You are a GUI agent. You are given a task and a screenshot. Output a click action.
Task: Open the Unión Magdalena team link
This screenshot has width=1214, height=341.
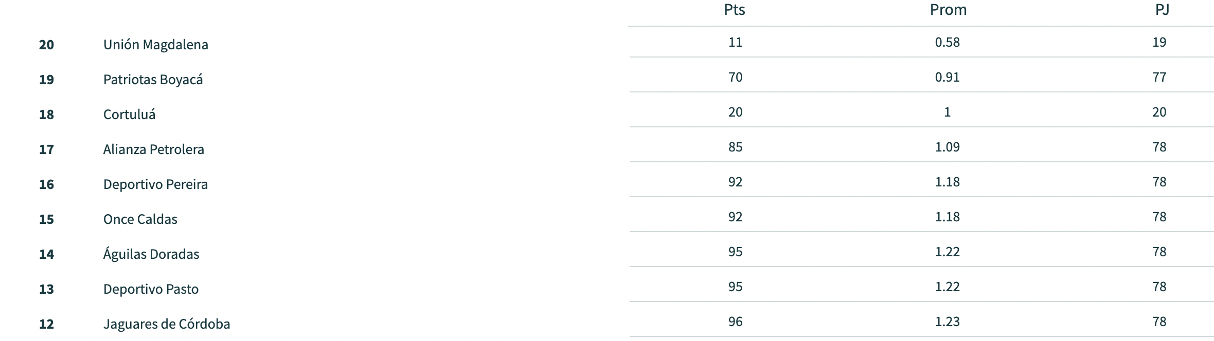coord(156,45)
